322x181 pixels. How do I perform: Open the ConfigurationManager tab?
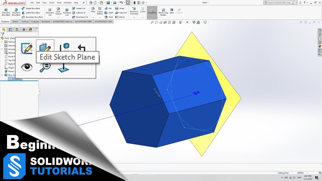pos(17,30)
